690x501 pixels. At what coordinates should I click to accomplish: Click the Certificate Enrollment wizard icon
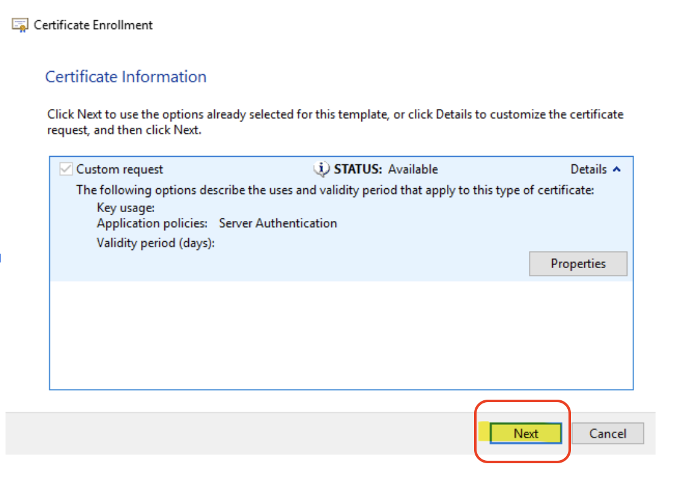pos(21,25)
